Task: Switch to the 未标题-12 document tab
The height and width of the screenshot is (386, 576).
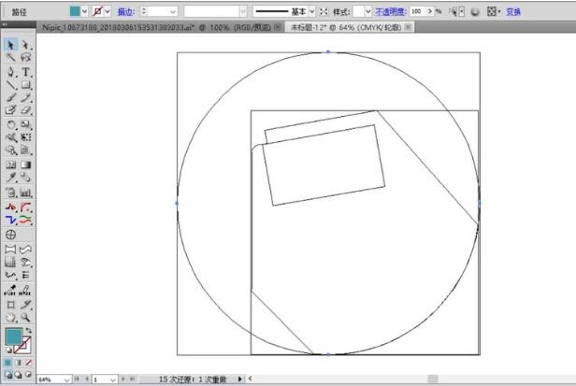Action: coord(346,27)
